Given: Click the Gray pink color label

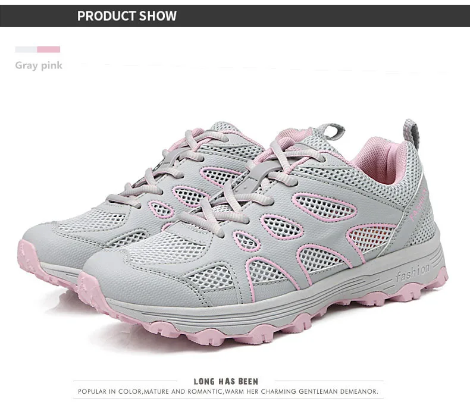Looking at the screenshot, I should [39, 65].
